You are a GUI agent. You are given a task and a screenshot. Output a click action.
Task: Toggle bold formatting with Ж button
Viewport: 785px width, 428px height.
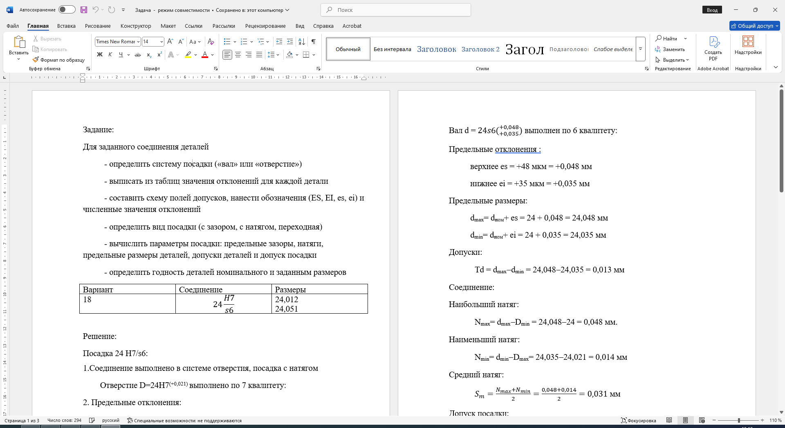tap(99, 54)
